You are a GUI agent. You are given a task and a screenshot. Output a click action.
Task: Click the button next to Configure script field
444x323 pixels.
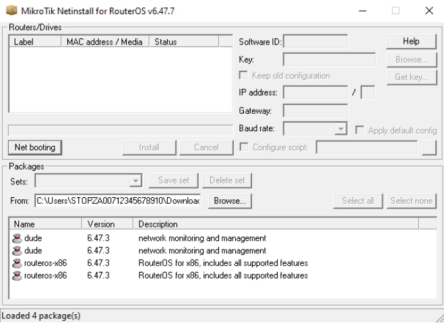(x=429, y=147)
